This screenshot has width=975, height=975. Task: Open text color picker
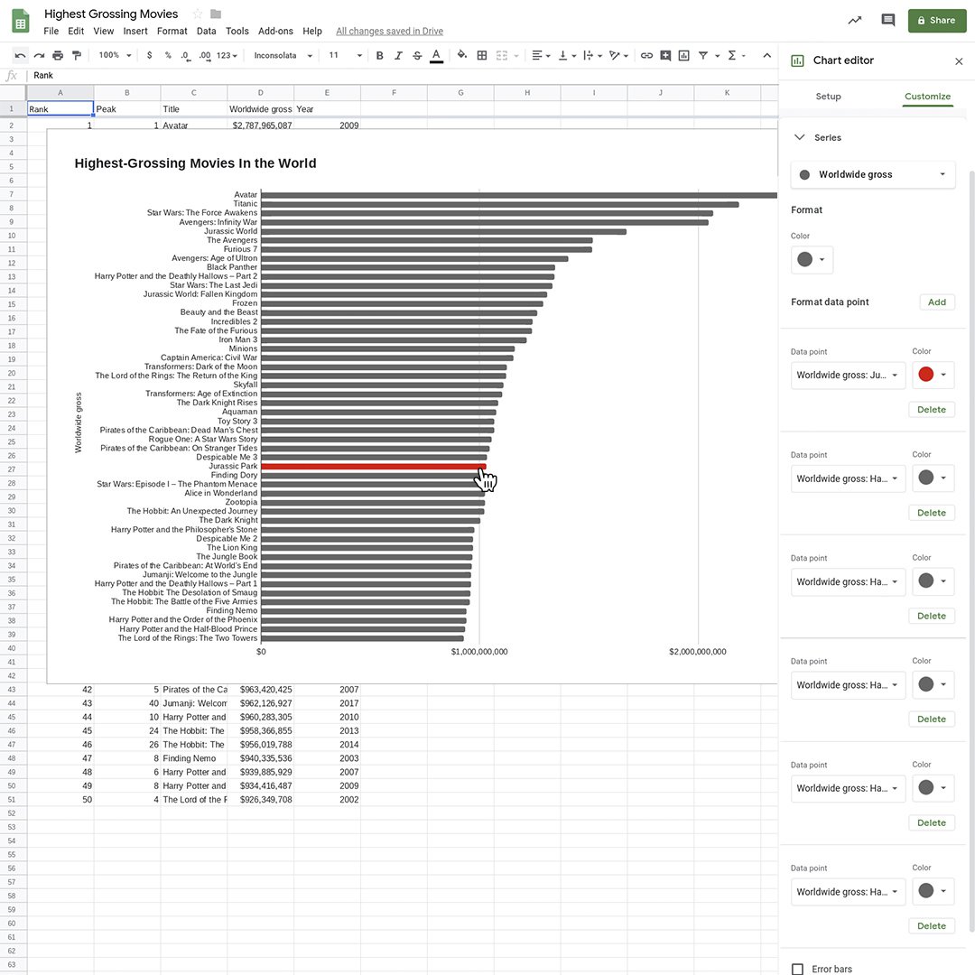click(x=437, y=55)
